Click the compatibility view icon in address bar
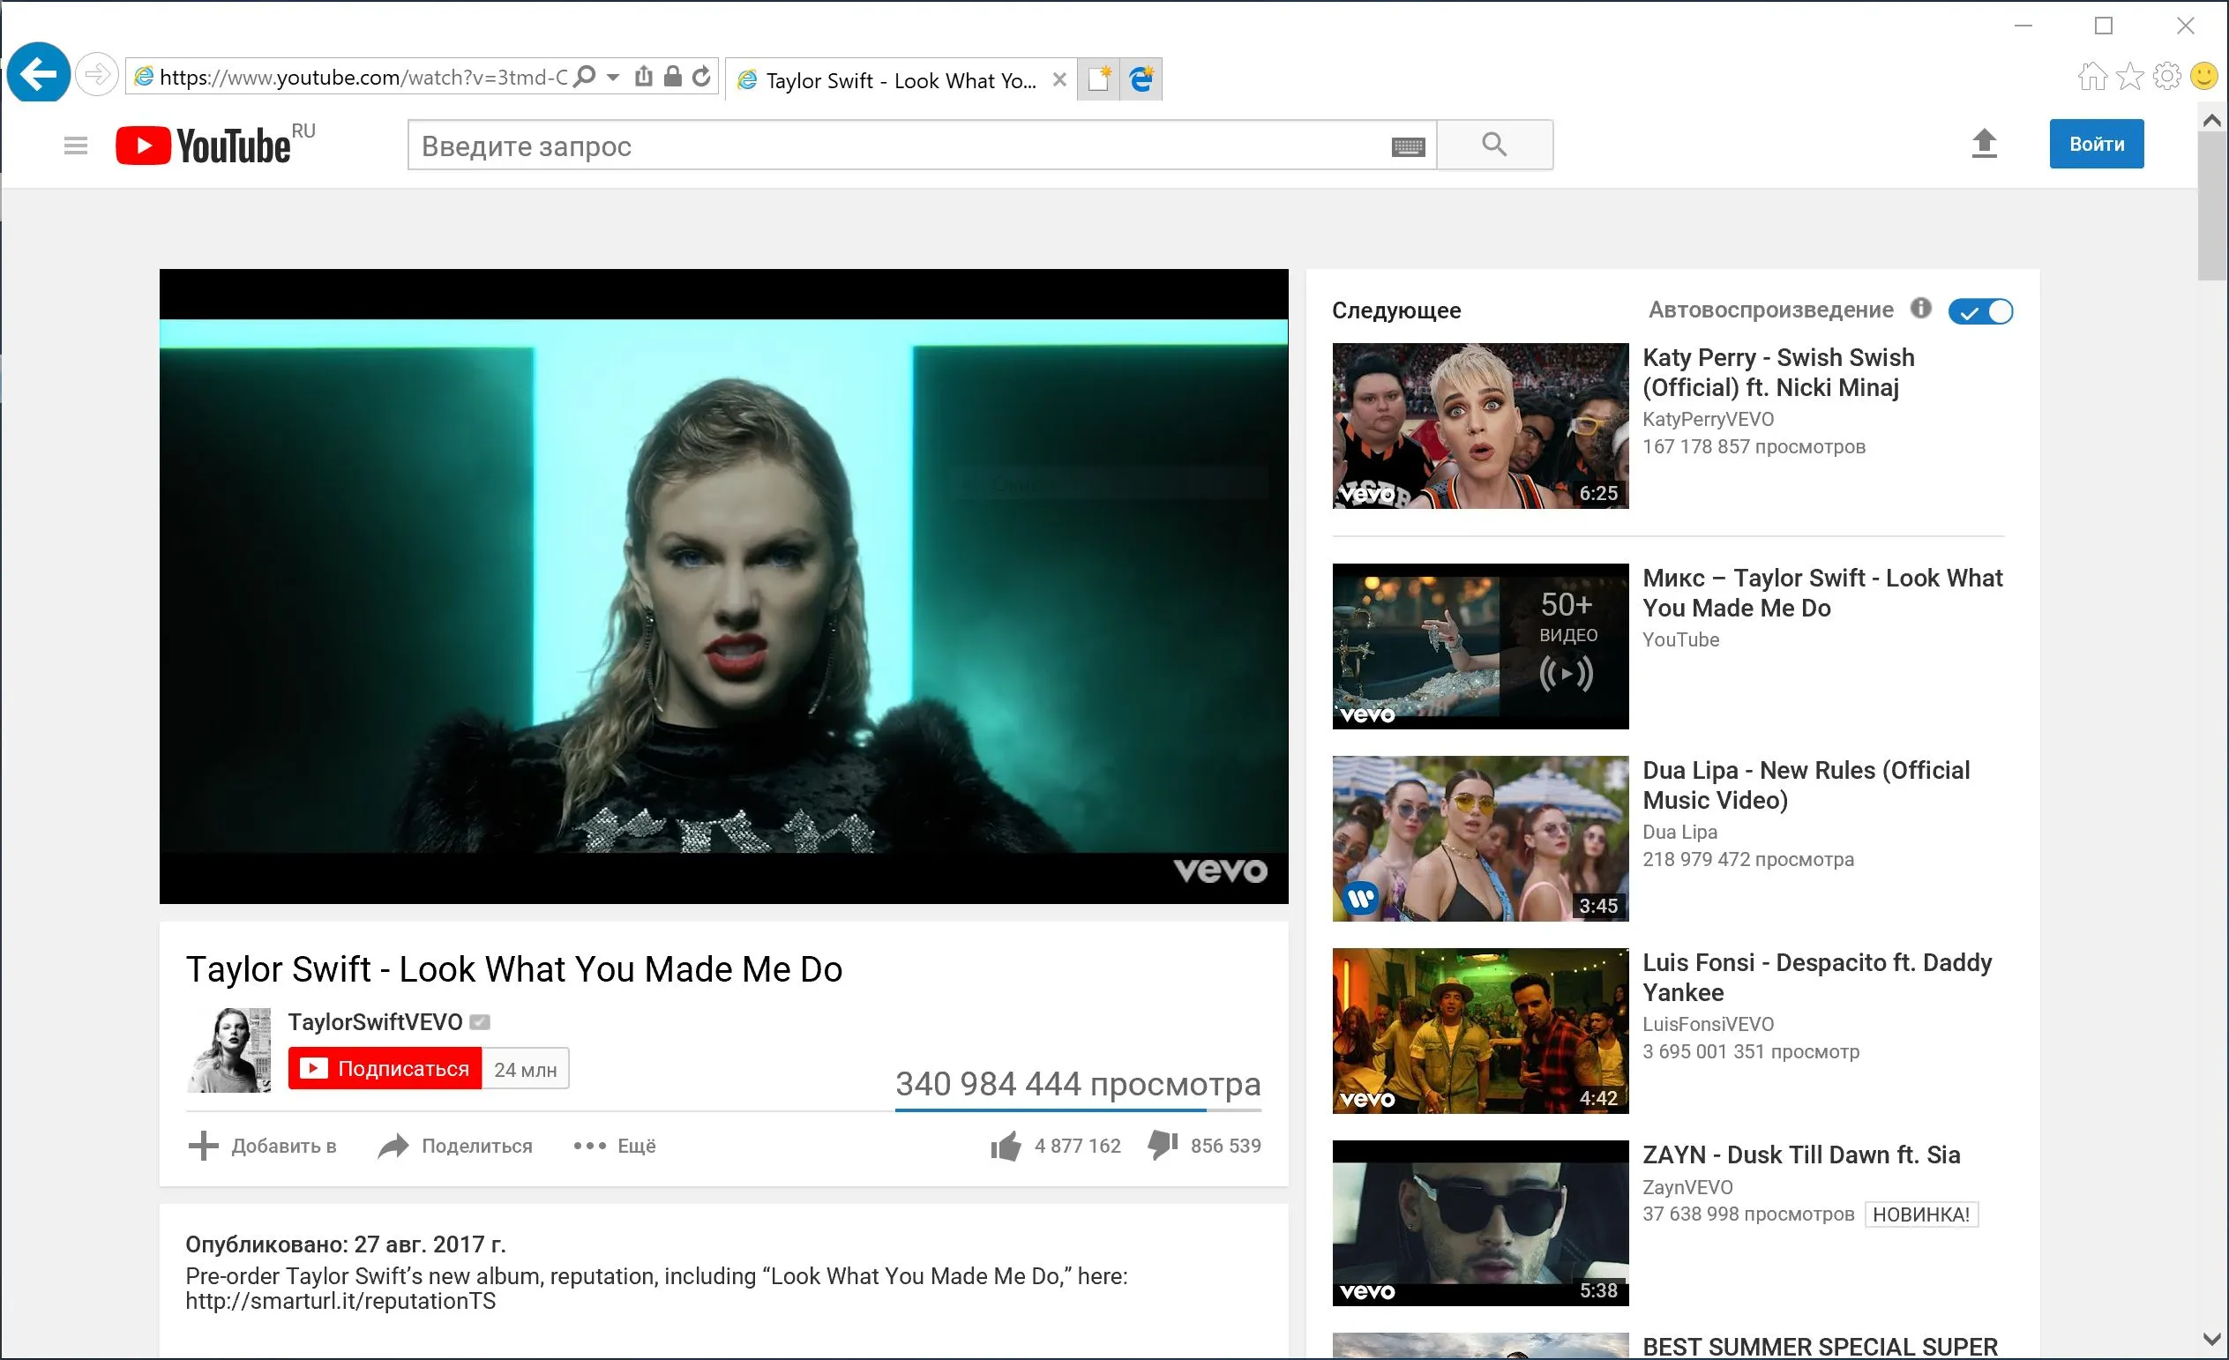This screenshot has width=2229, height=1360. (x=643, y=76)
